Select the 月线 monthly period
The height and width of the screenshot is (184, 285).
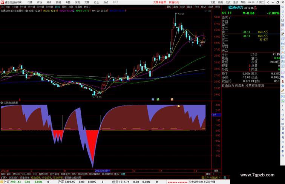click(71, 7)
